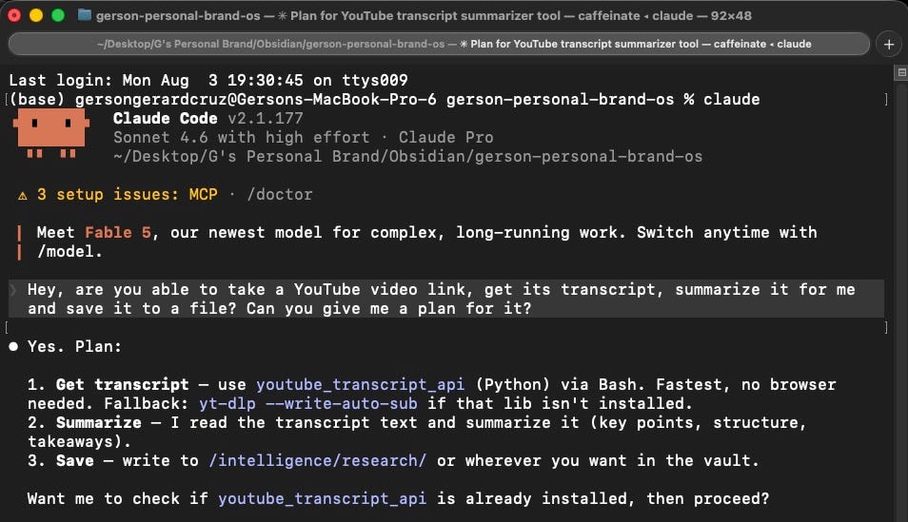This screenshot has height=522, width=908.
Task: Click the user prompt 'Hey, are you able' message
Action: pos(446,299)
